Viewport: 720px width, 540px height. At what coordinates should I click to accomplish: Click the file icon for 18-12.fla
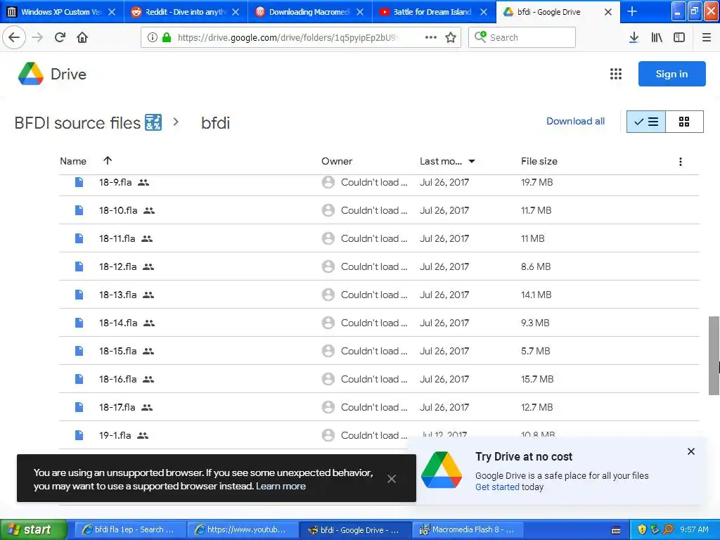tap(79, 266)
